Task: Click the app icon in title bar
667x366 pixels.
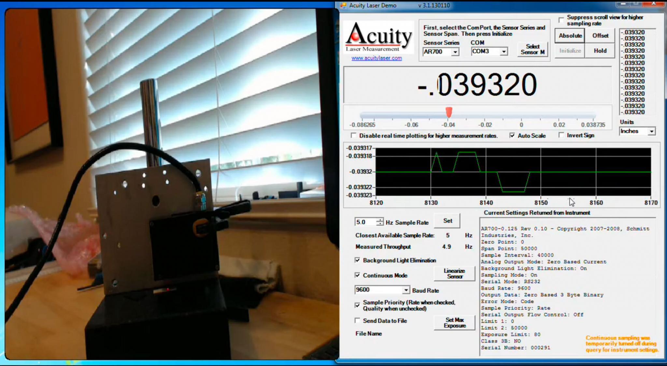Action: point(343,5)
